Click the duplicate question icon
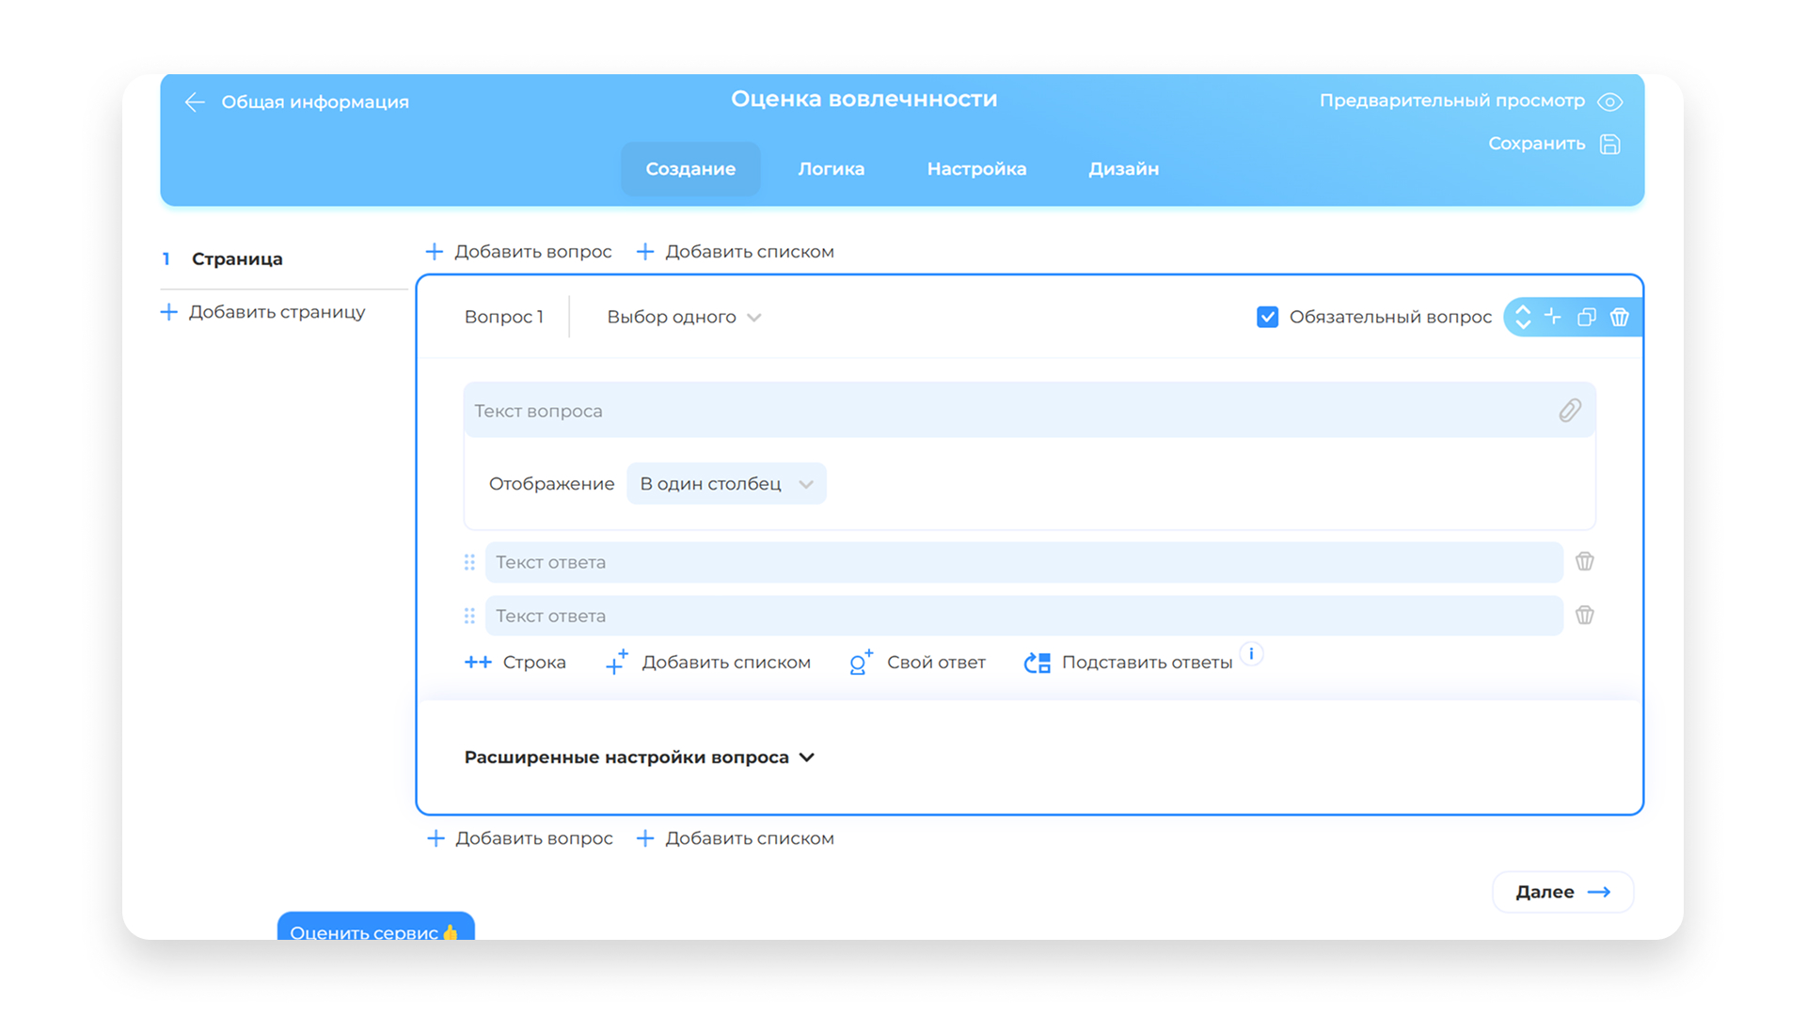 click(1586, 318)
